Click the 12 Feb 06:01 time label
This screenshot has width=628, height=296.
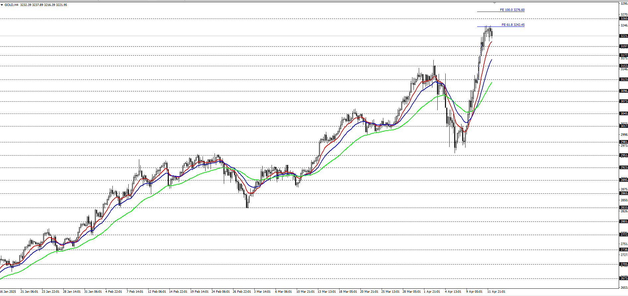[157, 292]
